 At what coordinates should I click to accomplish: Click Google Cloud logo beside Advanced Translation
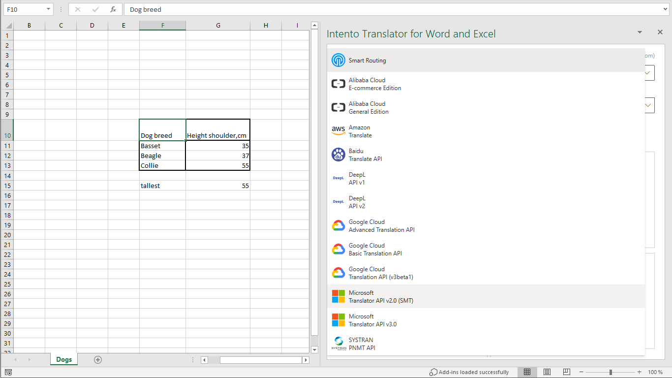tap(338, 225)
